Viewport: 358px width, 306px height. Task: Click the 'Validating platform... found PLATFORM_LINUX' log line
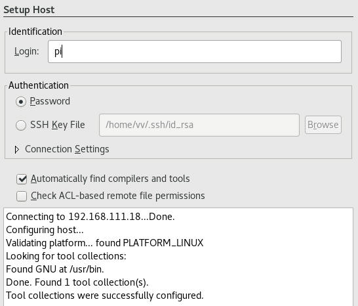(x=104, y=243)
